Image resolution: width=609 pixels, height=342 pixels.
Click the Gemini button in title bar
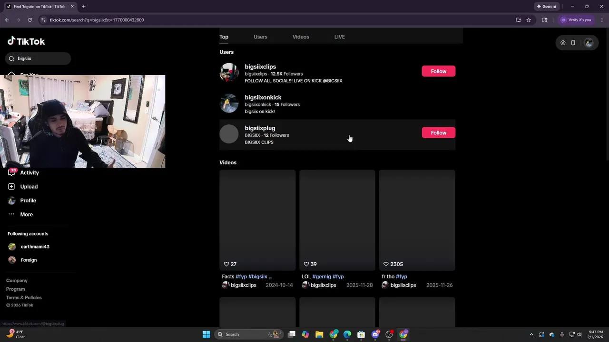pos(546,7)
